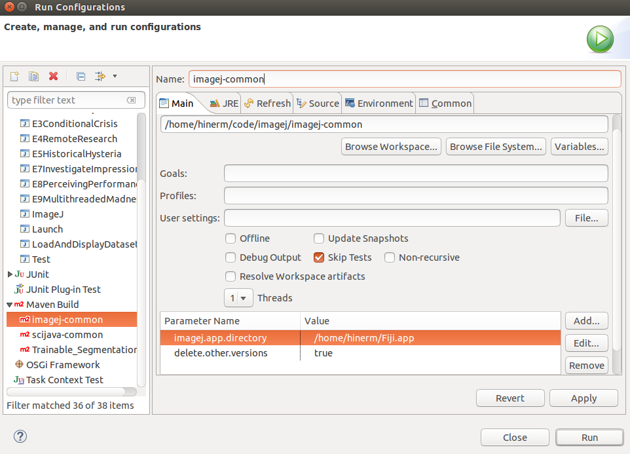The image size is (630, 454).
Task: Focus the User settings input field
Action: pos(392,218)
